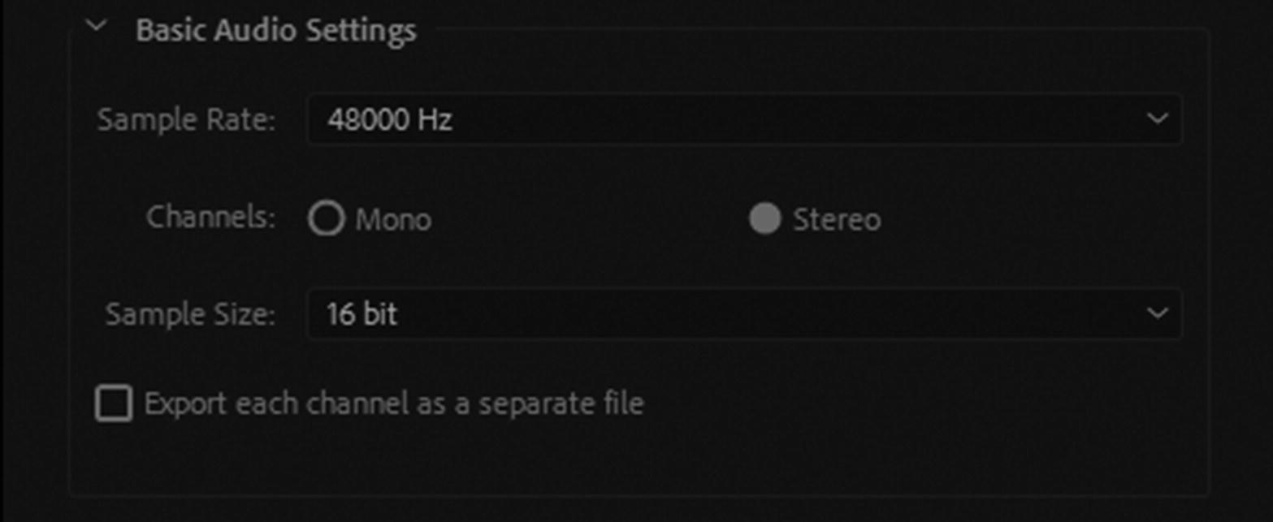The width and height of the screenshot is (1273, 522).
Task: Open the Sample Size dropdown field
Action: pyautogui.click(x=743, y=313)
